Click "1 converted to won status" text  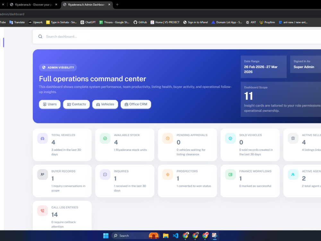[194, 186]
